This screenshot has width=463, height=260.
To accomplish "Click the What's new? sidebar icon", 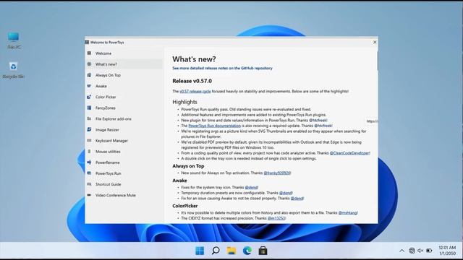I will pyautogui.click(x=89, y=64).
